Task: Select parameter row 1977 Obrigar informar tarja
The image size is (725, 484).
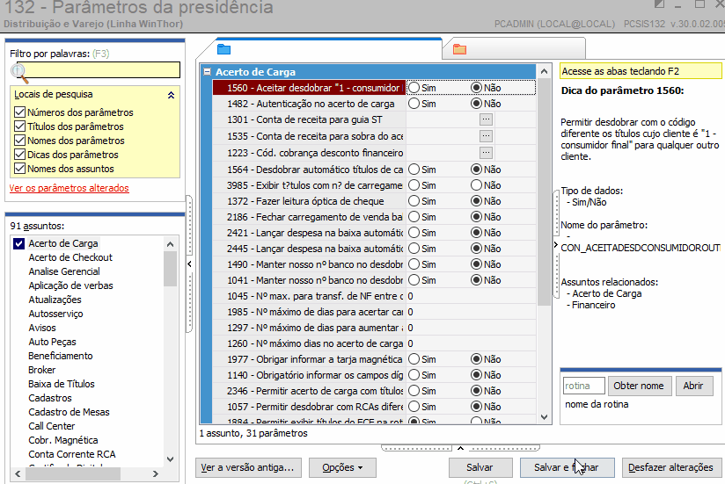Action: click(x=309, y=359)
